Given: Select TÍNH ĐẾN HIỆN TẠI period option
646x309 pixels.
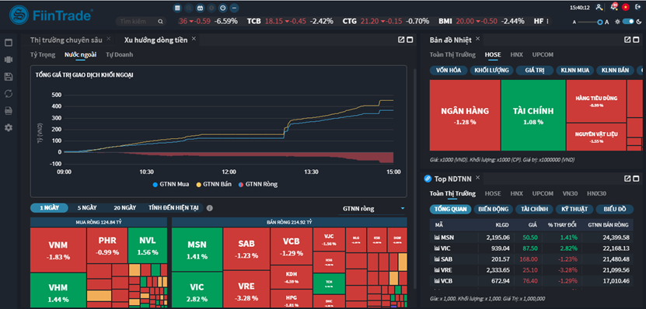Looking at the screenshot, I should pyautogui.click(x=173, y=208).
